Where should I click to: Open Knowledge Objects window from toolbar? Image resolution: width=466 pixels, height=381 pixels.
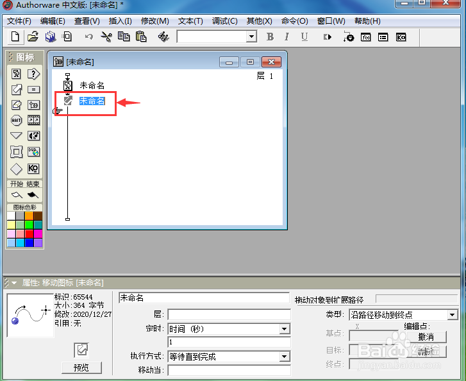[x=401, y=37]
